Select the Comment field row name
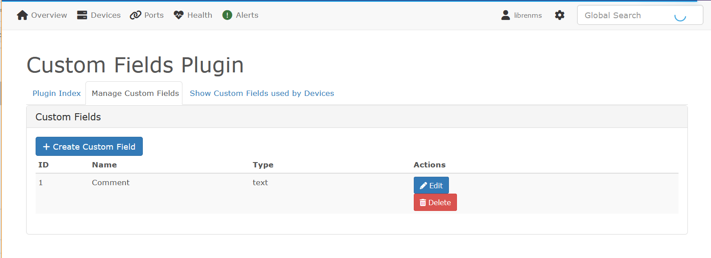This screenshot has width=711, height=258. coord(110,183)
